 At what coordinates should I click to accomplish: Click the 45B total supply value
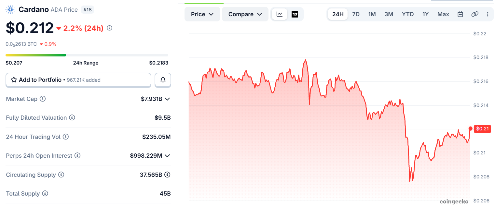click(165, 194)
